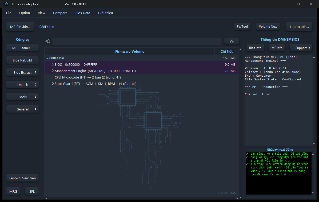Maximize the application window

pos(298,4)
